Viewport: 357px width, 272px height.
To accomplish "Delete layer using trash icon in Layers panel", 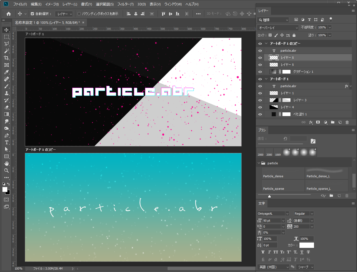I will coord(347,122).
